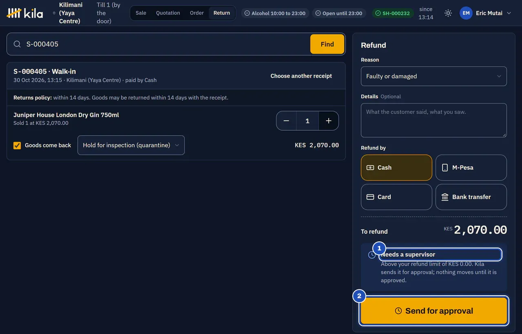522x334 pixels.
Task: Click the line total KES 2,070.00
Action: tap(317, 145)
